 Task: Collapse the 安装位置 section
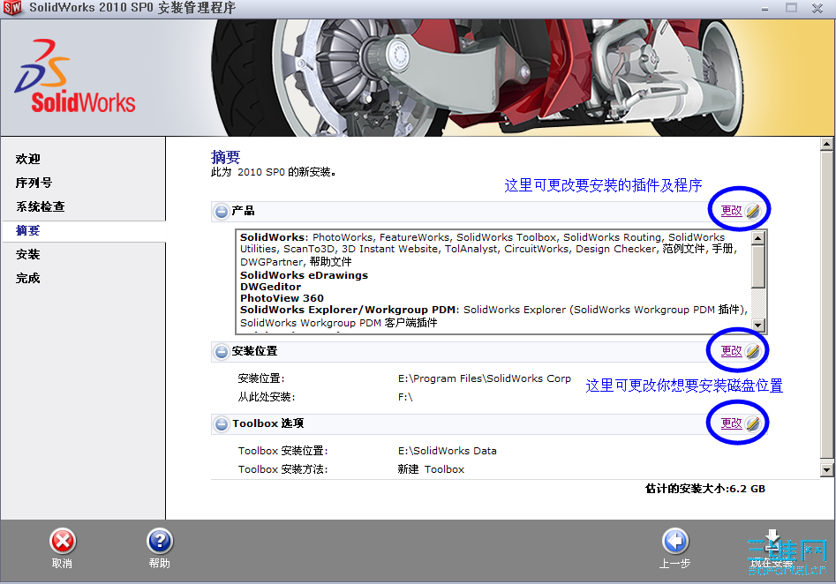pyautogui.click(x=222, y=352)
